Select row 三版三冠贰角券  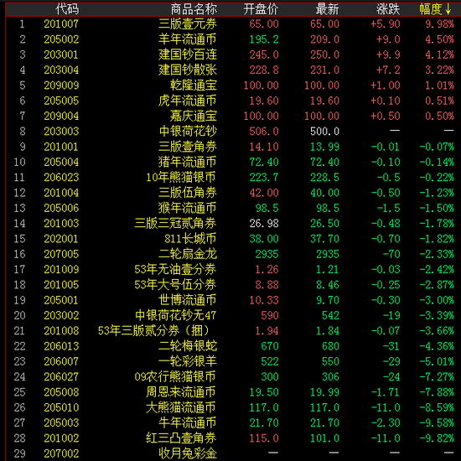tap(233, 224)
